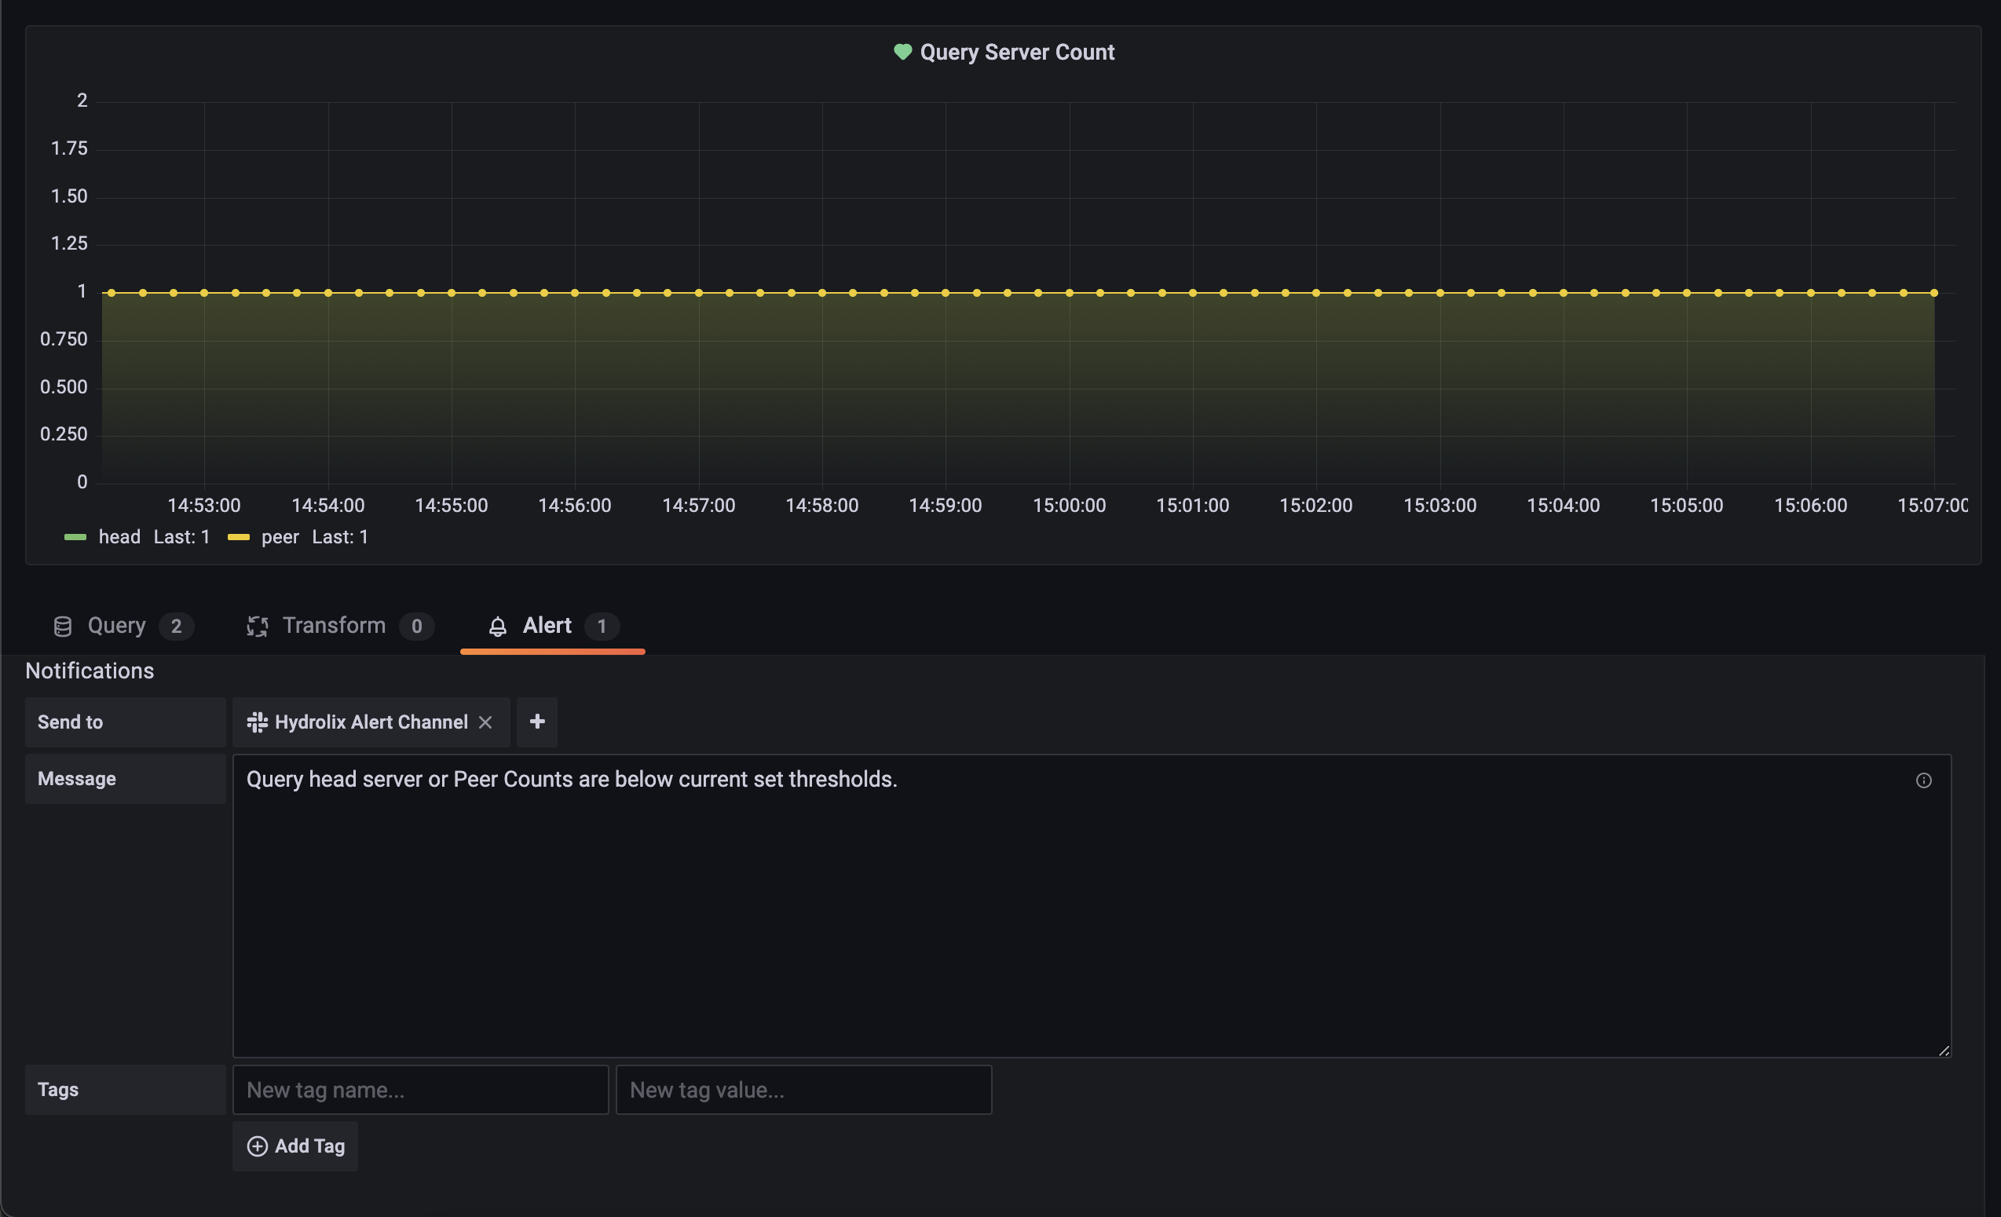Open the Query Server Count panel title menu
The height and width of the screenshot is (1217, 2001).
[x=1017, y=52]
